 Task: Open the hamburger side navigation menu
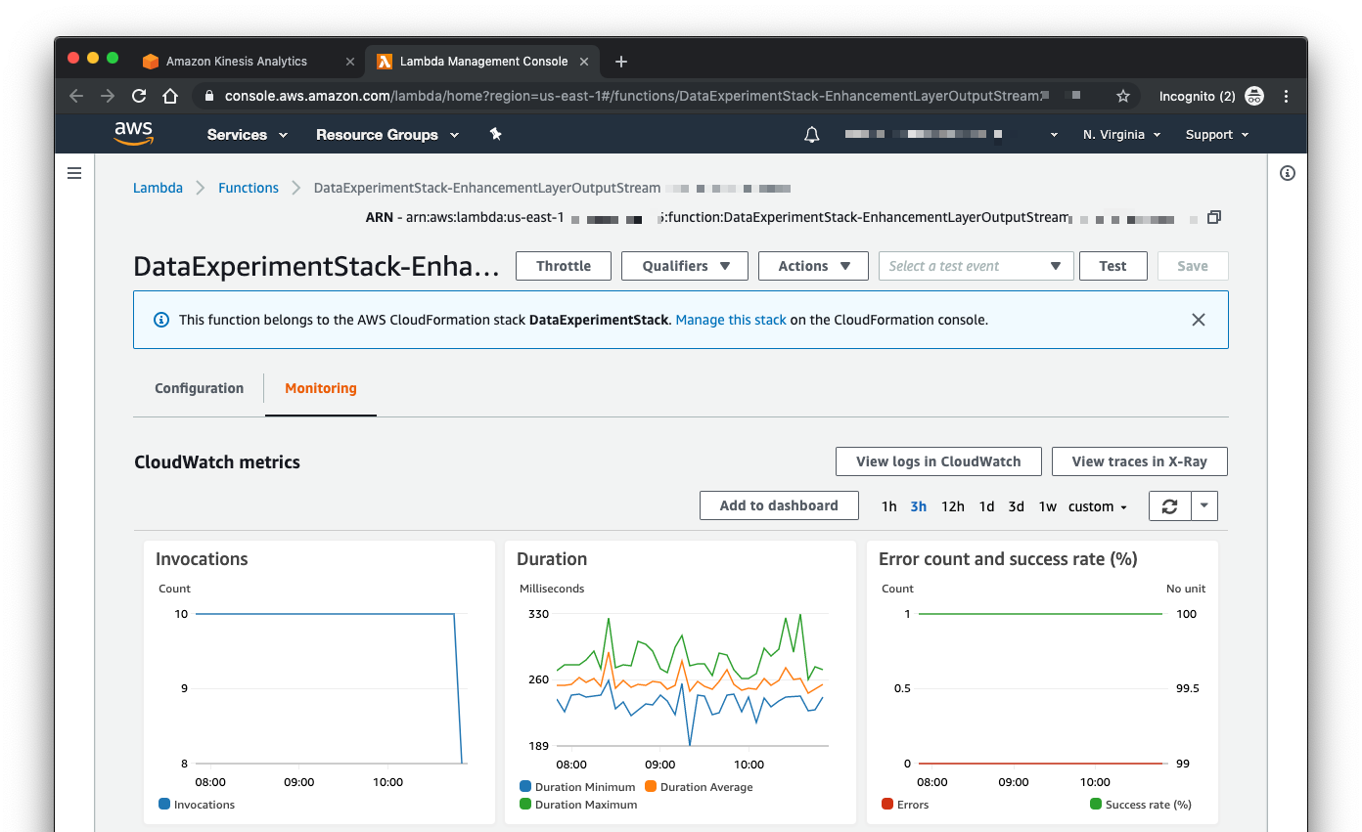tap(74, 173)
